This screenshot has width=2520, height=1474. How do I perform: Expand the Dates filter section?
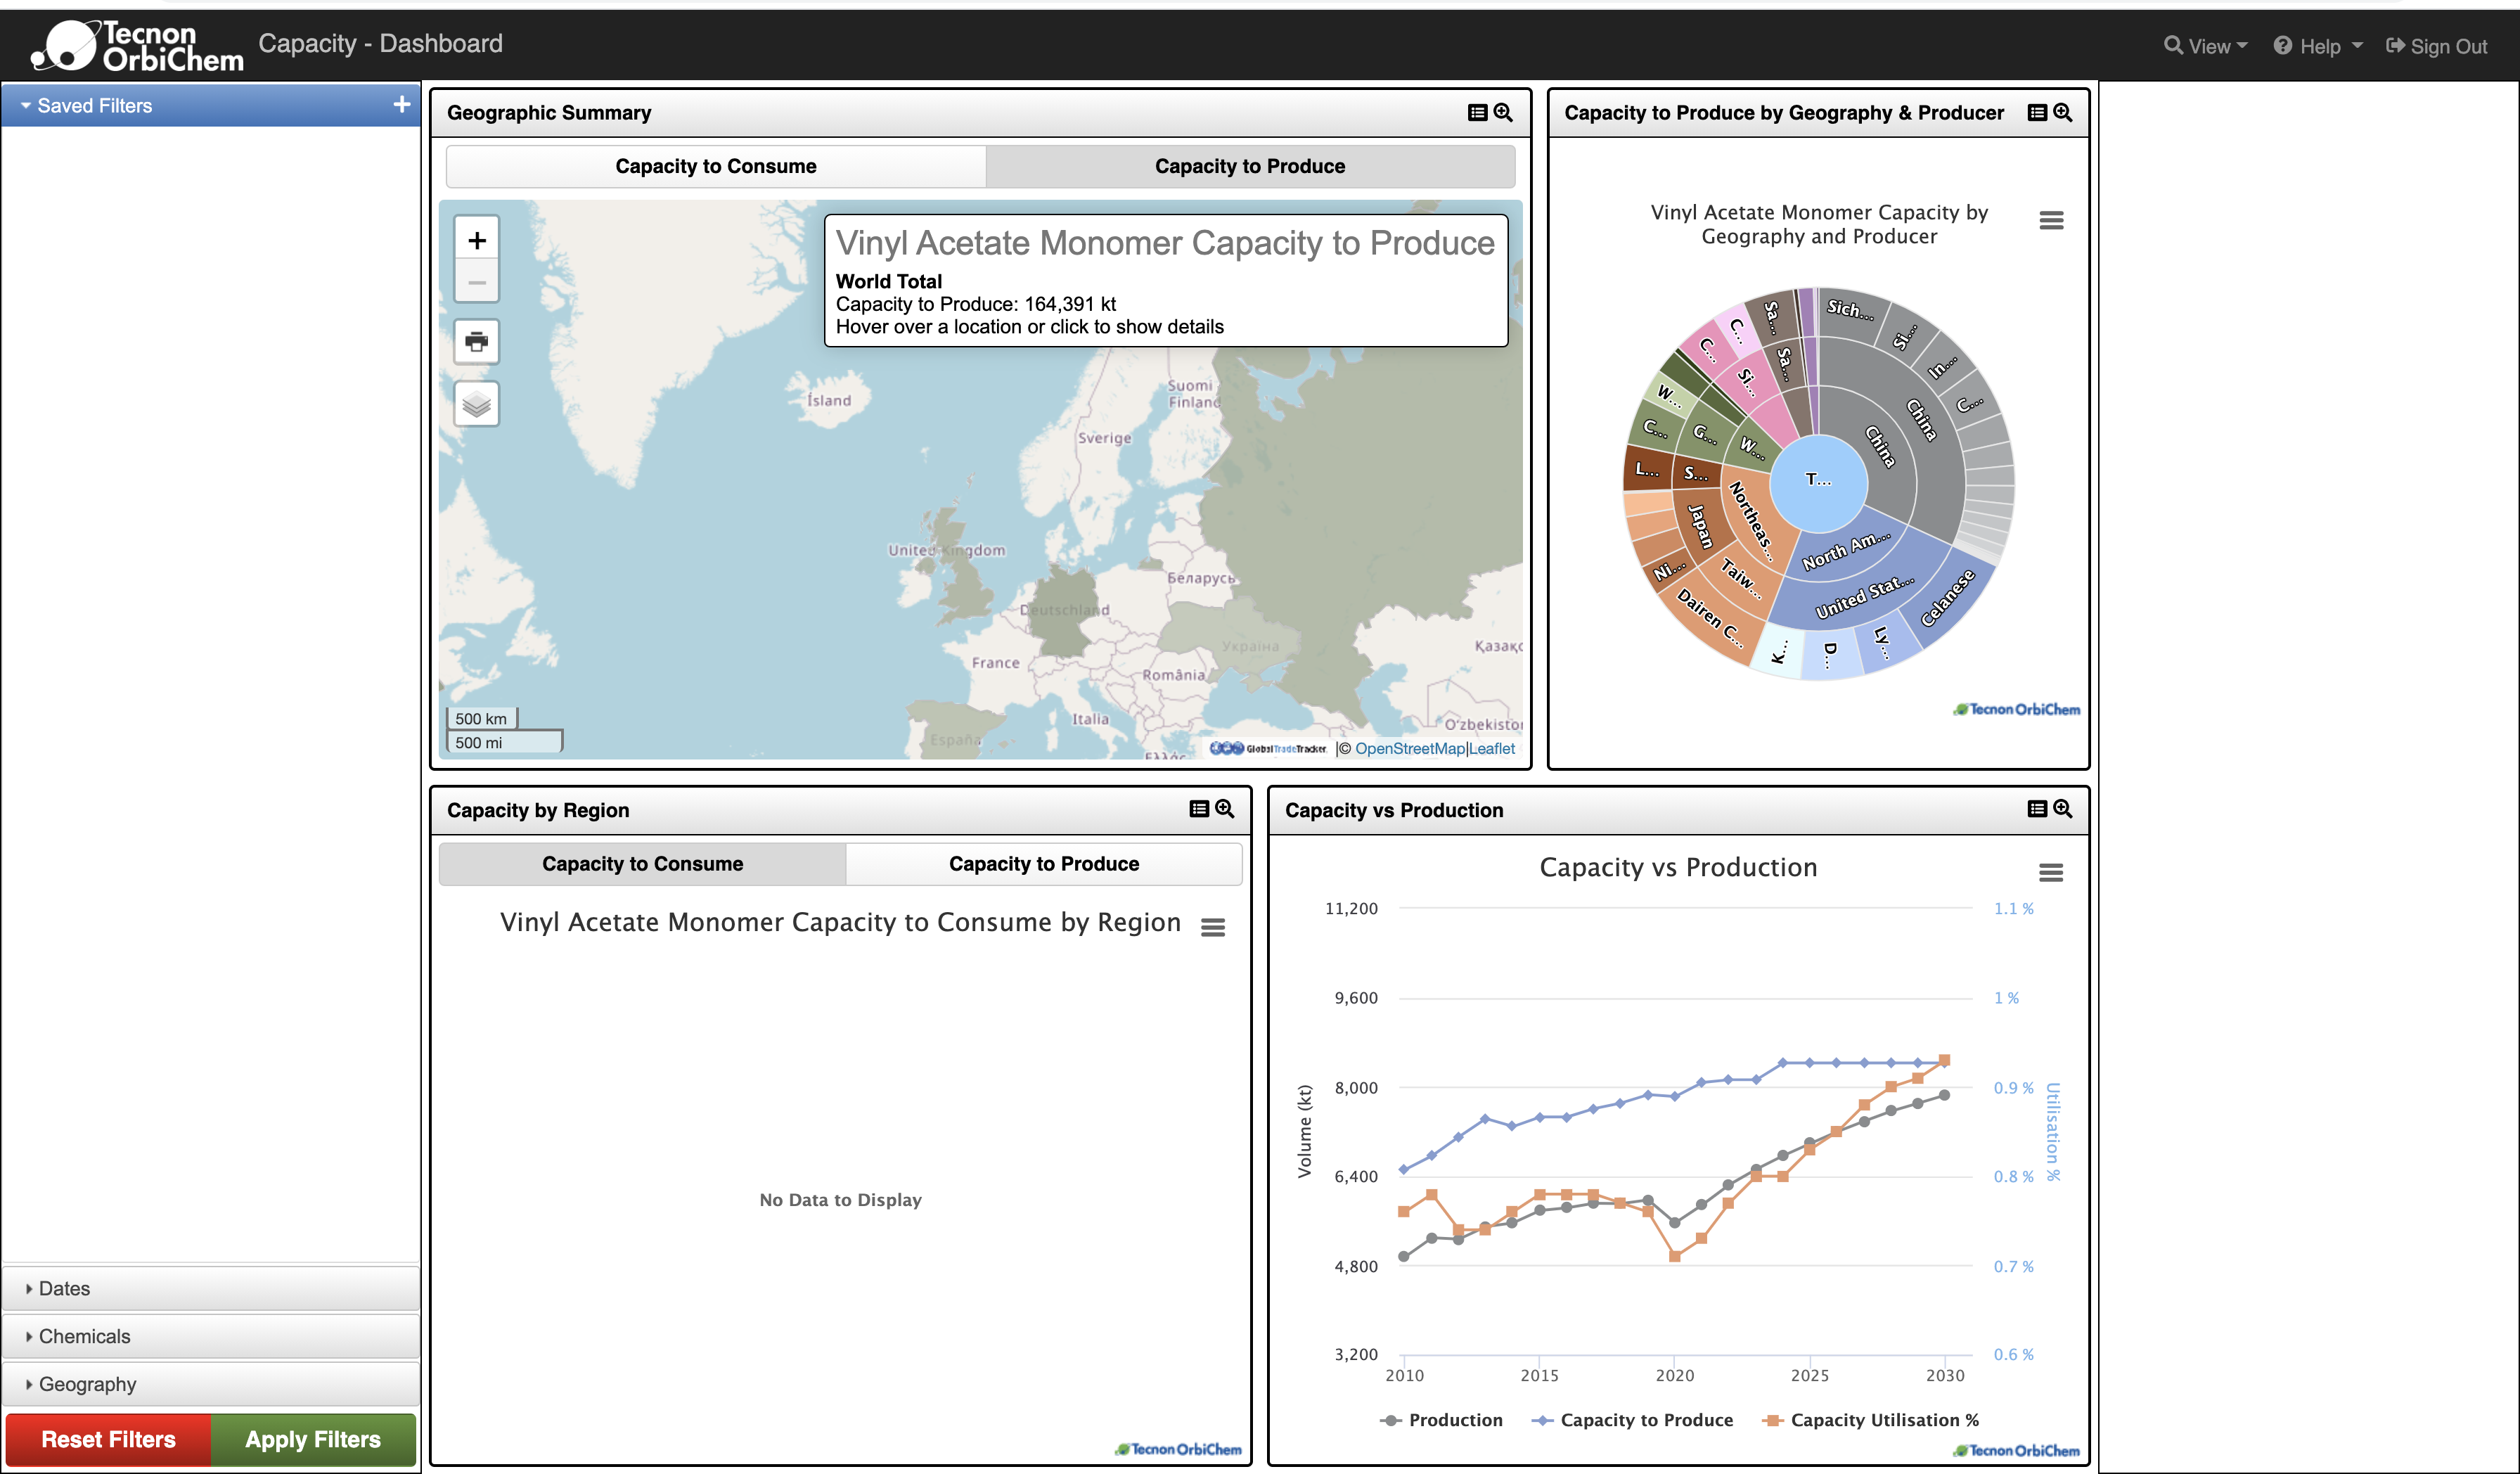211,1289
